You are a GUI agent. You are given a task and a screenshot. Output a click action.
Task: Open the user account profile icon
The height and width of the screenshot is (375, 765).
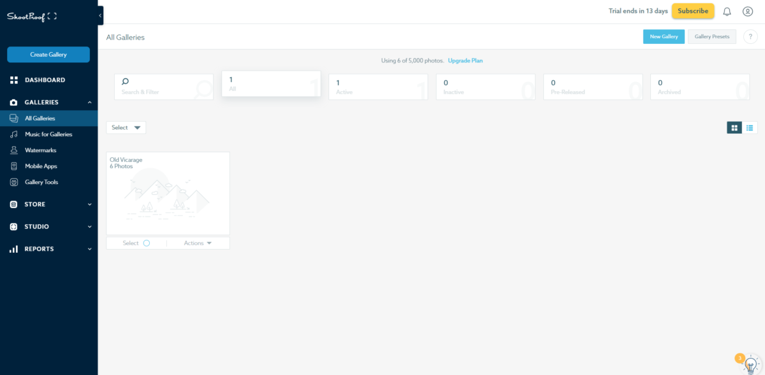tap(748, 11)
